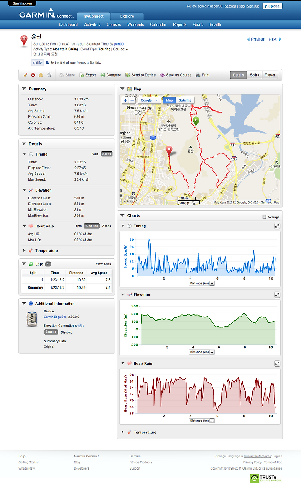Collapse the Laps panel
The height and width of the screenshot is (493, 301).
pyautogui.click(x=24, y=264)
